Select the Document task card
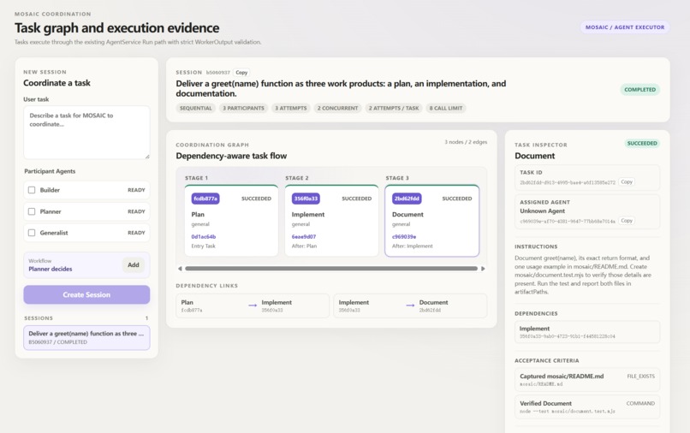This screenshot has width=690, height=433. click(432, 221)
